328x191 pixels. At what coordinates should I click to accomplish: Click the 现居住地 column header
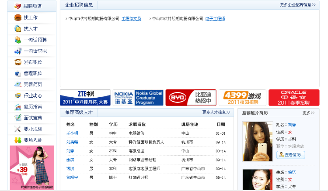(190, 124)
